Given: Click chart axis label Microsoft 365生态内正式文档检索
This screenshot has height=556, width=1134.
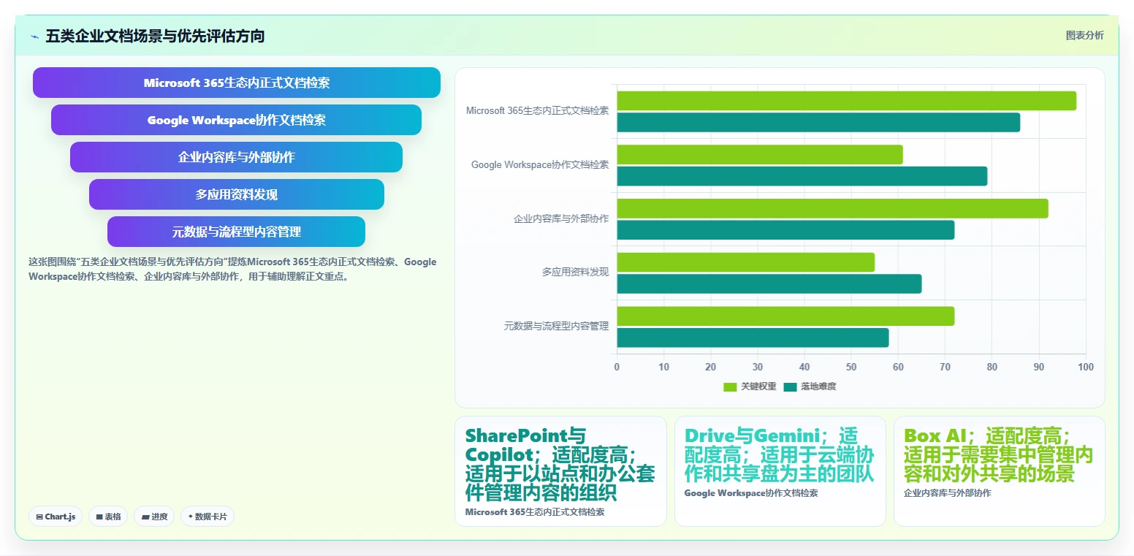Looking at the screenshot, I should pyautogui.click(x=537, y=111).
